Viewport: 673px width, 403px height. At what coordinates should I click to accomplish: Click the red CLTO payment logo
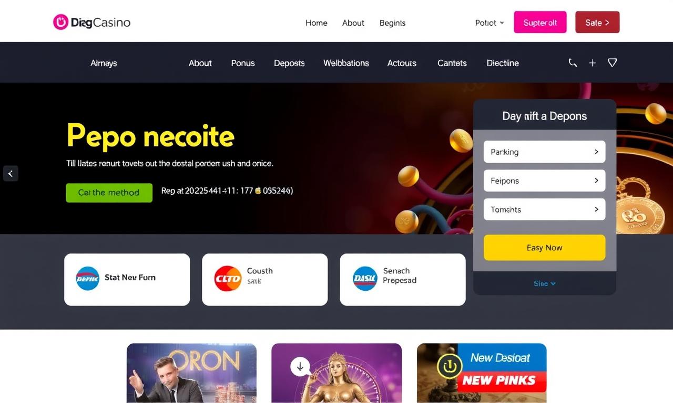[x=228, y=279]
